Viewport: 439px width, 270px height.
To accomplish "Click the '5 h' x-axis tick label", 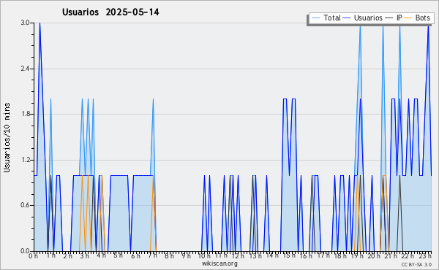I will 118,255.
